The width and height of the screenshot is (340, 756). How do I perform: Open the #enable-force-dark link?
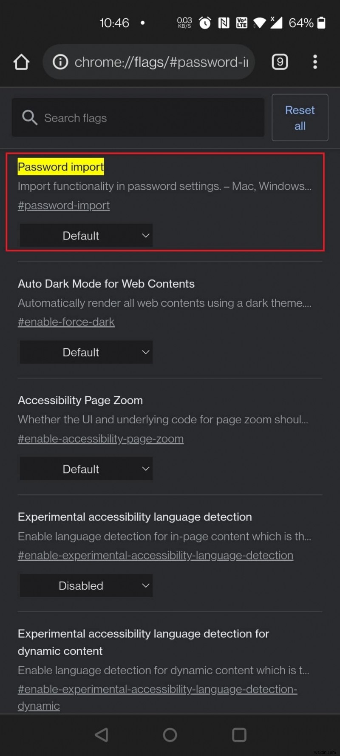[x=66, y=322]
